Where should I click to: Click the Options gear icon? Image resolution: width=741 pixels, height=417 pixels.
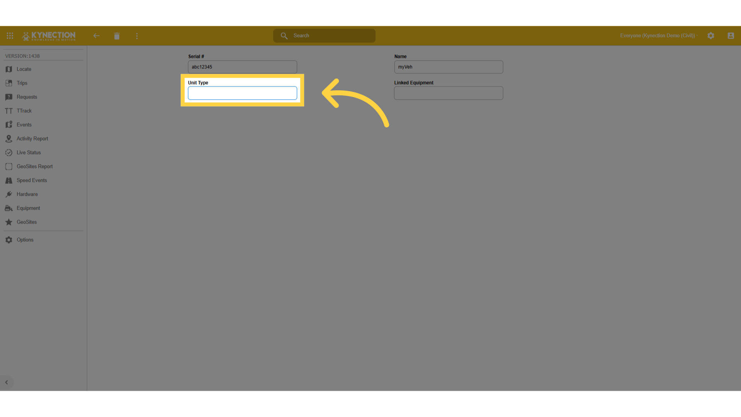9,240
